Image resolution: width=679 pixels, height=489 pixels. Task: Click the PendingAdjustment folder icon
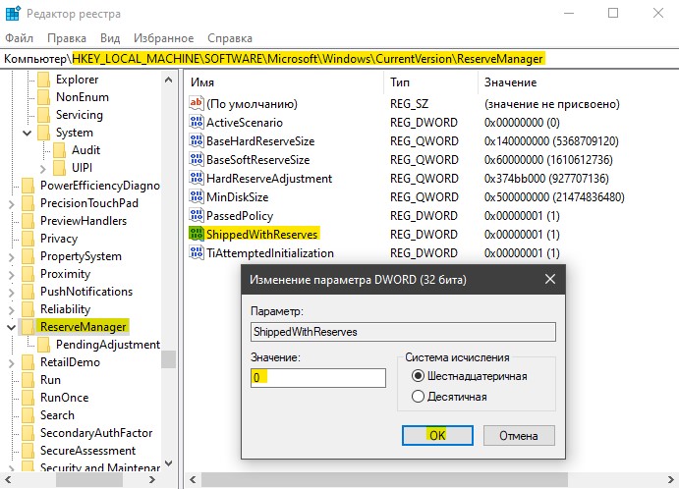click(x=44, y=345)
